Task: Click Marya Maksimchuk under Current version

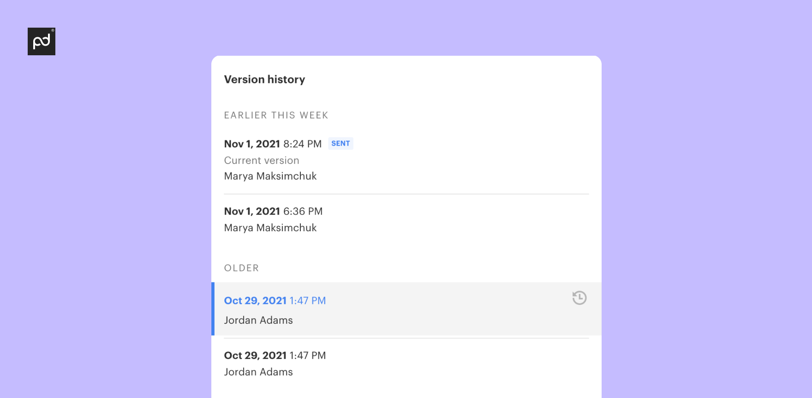Action: click(x=270, y=176)
